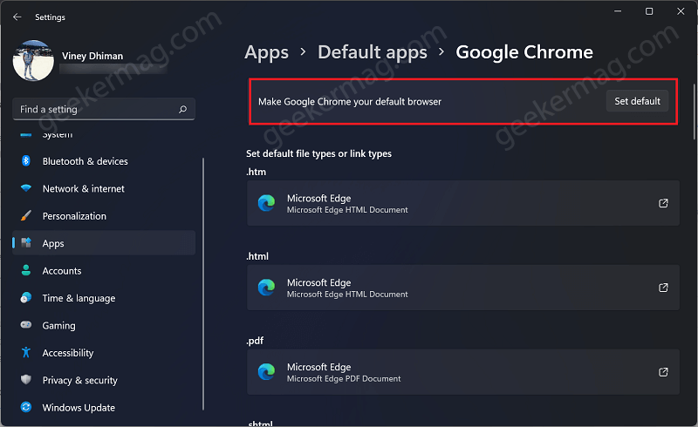Click the search magnifier icon
The height and width of the screenshot is (427, 698).
pyautogui.click(x=182, y=109)
